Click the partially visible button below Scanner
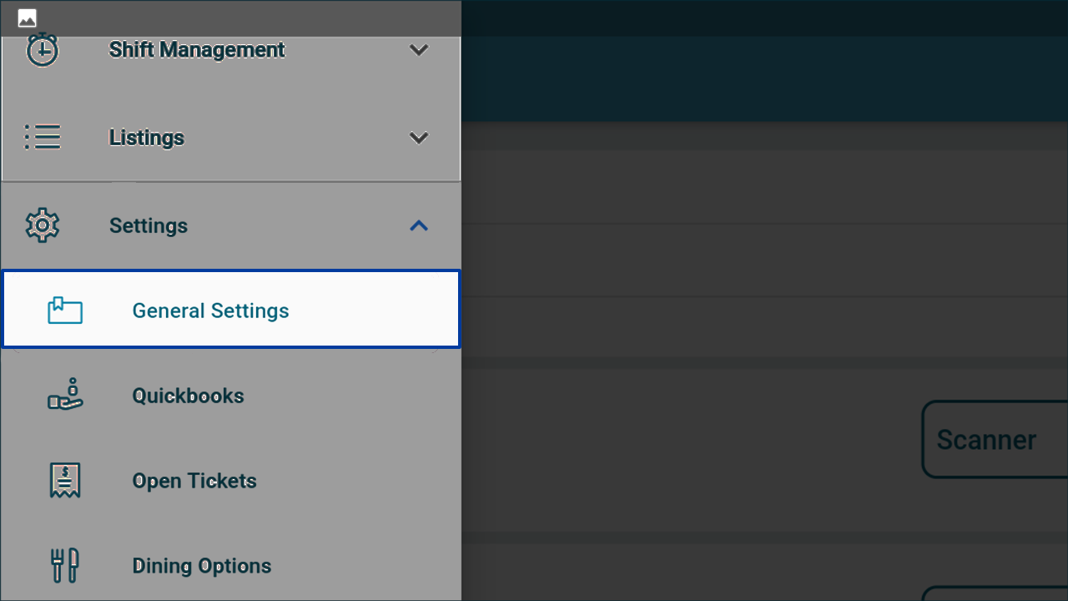Screen dimensions: 1068x601 pos(995,593)
